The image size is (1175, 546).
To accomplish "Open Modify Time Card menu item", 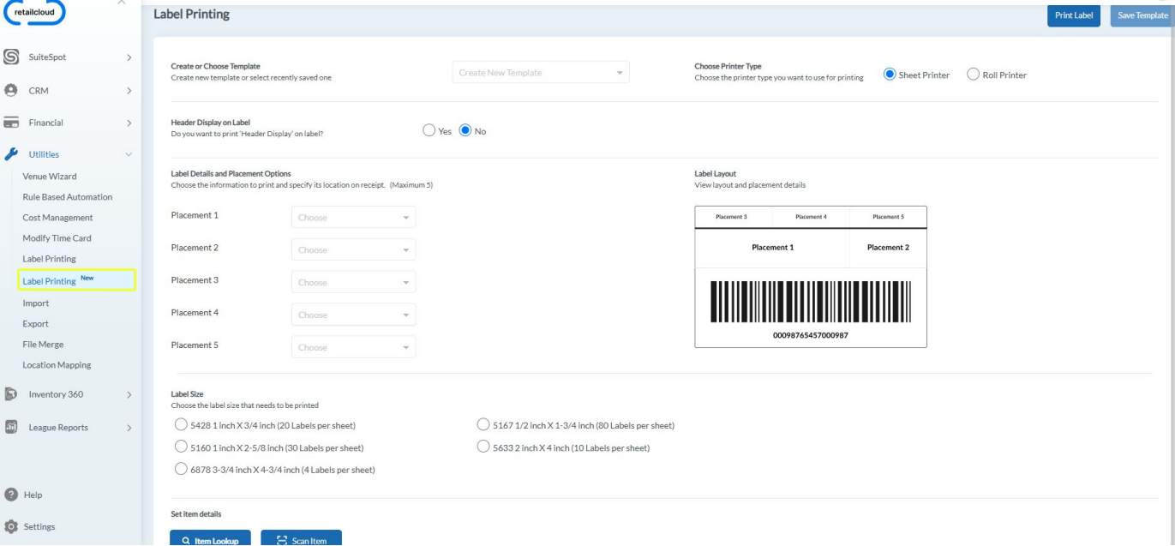I will (57, 237).
